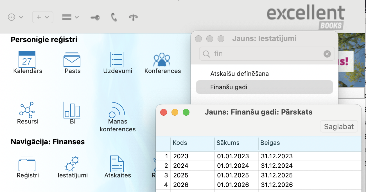Open the Konferences icon

[162, 59]
